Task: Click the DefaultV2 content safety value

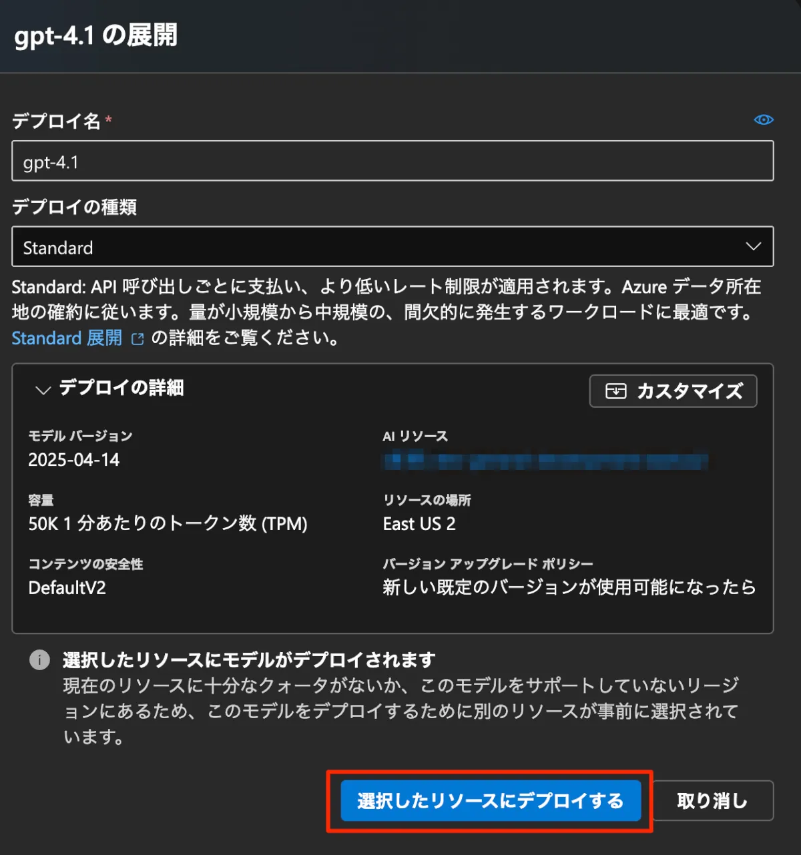Action: tap(67, 588)
